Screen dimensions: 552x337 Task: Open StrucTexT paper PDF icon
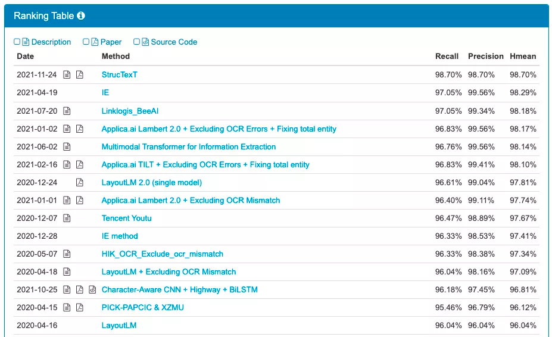pos(80,74)
